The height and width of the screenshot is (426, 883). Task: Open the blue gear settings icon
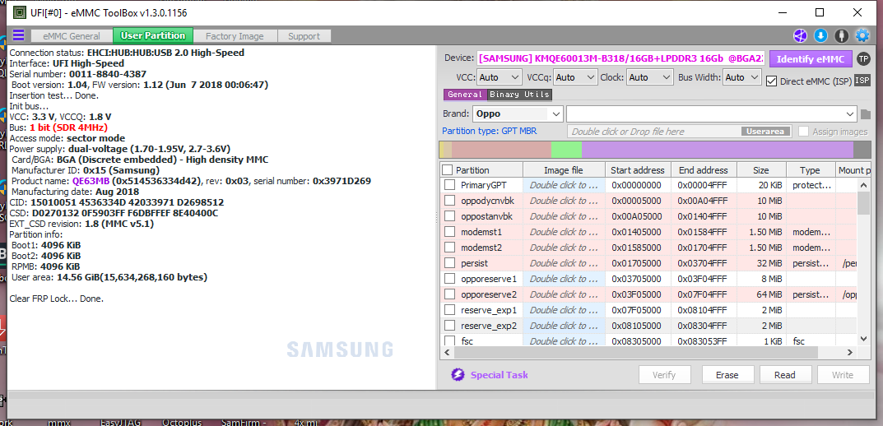tap(862, 36)
